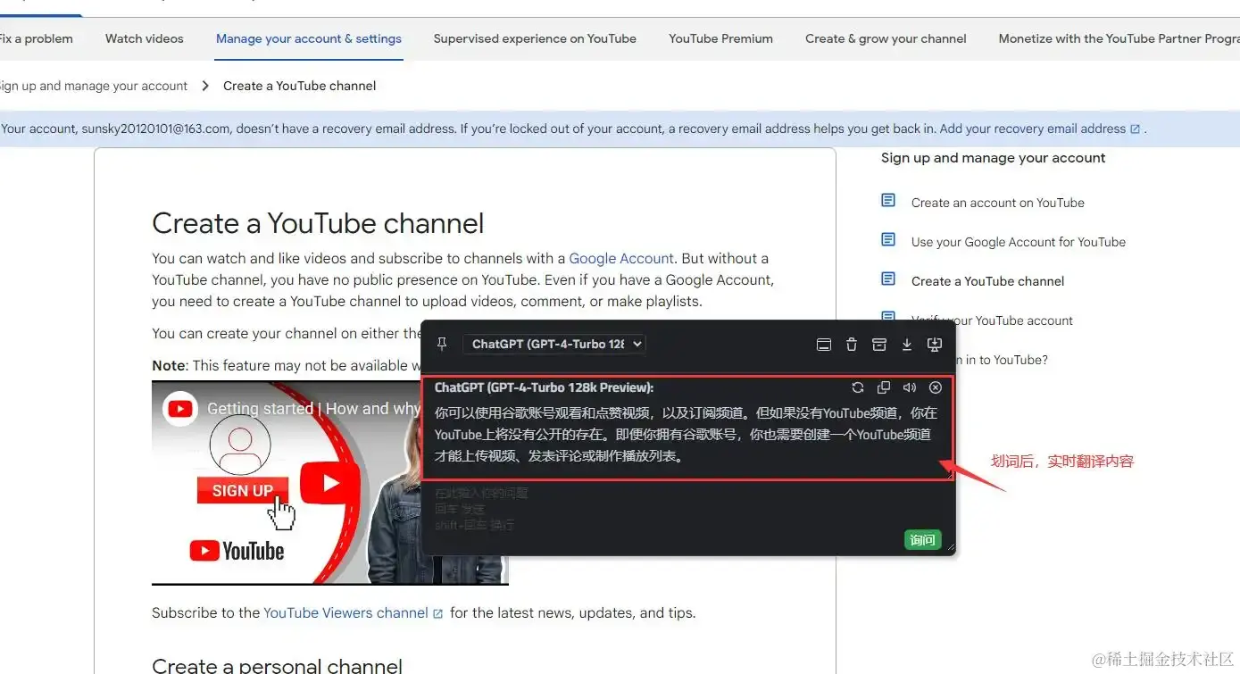Delete conversation with the trash icon
This screenshot has width=1240, height=674.
tap(852, 345)
